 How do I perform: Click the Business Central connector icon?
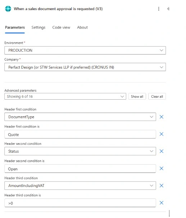point(8,9)
